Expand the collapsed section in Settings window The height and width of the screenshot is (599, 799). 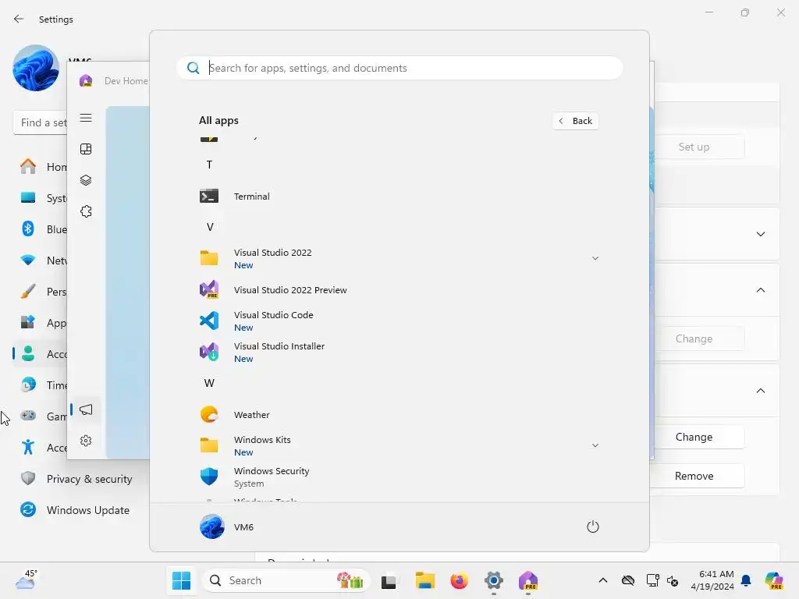(761, 234)
